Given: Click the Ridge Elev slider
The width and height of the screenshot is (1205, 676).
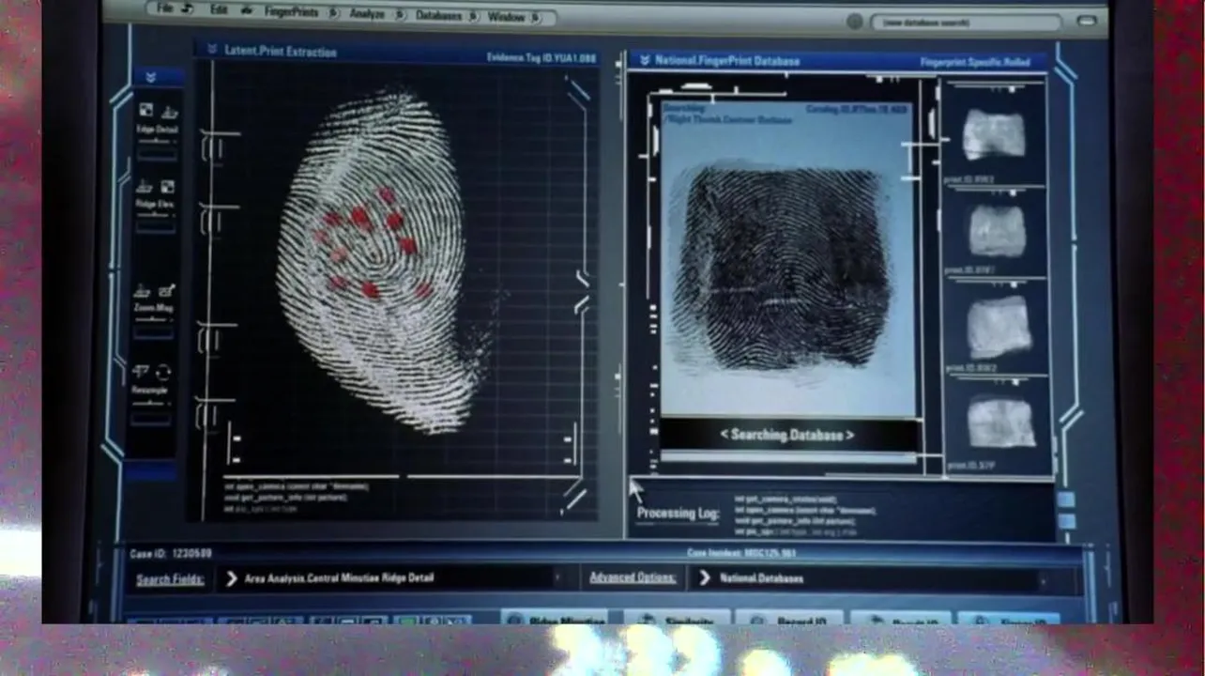Looking at the screenshot, I should [x=157, y=215].
